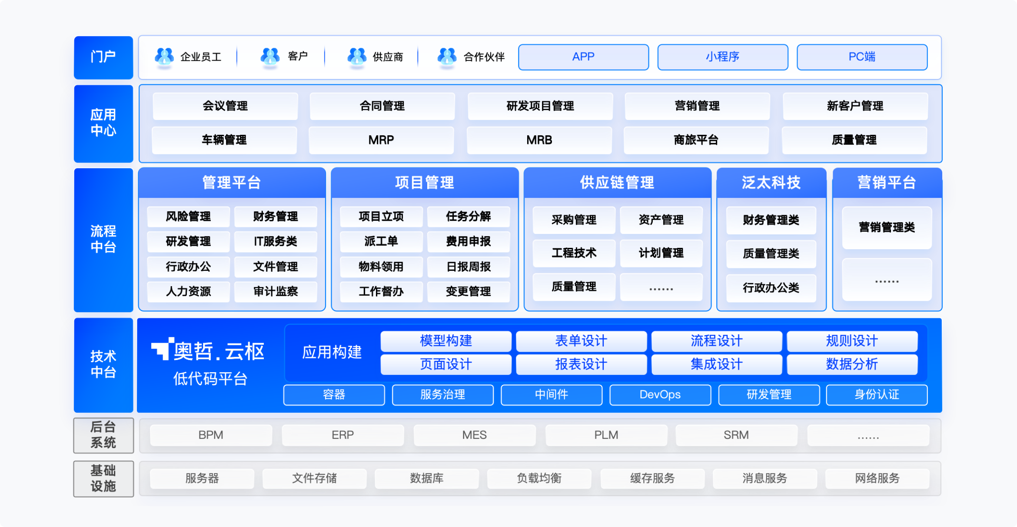Click the 奥哲.云枢 logo mark
The image size is (1017, 527).
click(163, 349)
